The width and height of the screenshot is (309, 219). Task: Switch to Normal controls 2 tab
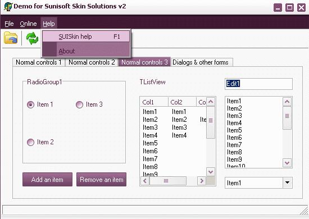coord(92,62)
